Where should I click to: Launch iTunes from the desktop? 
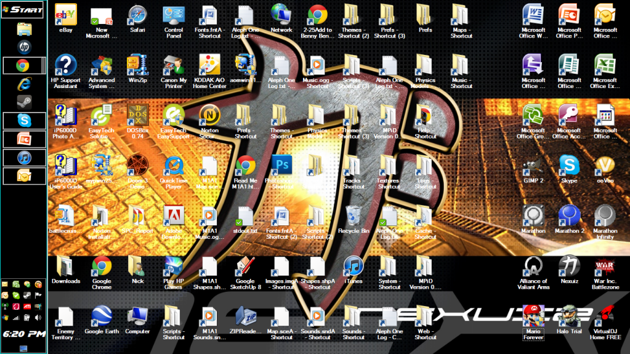[x=353, y=270]
